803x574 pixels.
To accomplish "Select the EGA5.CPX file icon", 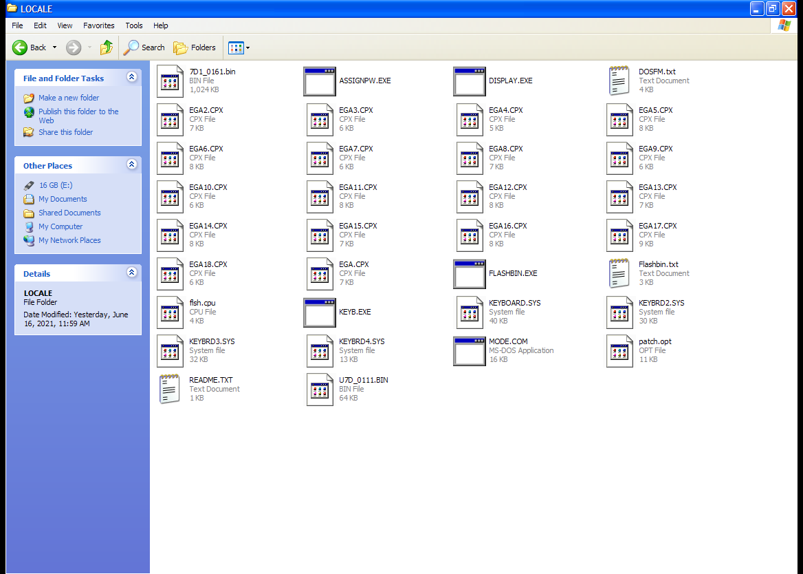I will (619, 120).
